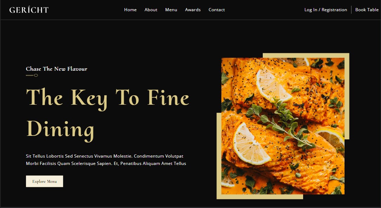Screen dimensions: 381x208
Task: Click the lower lemon slice in photo
Action: (250, 145)
